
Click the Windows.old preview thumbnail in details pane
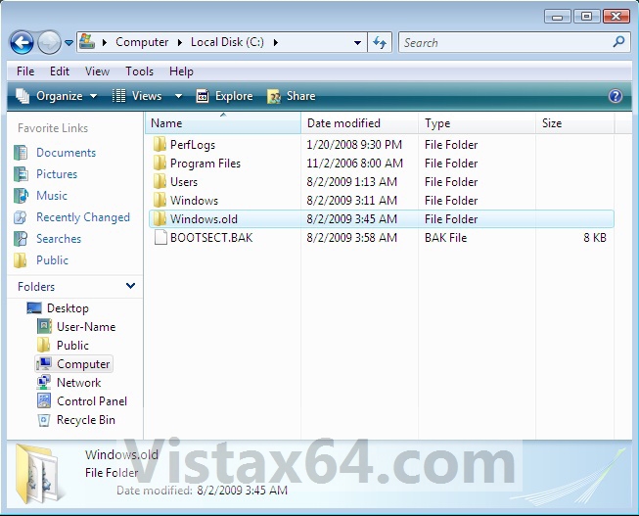[38, 475]
